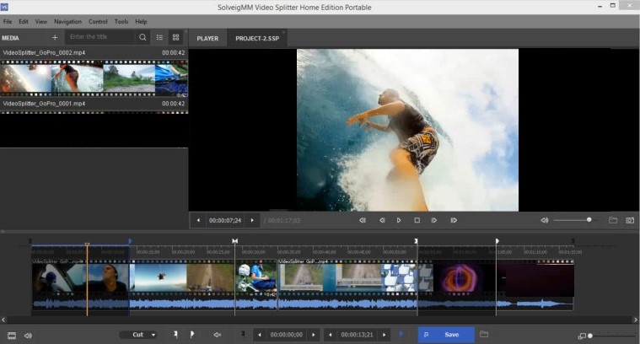Image resolution: width=640 pixels, height=344 pixels.
Task: Select the PROJECT-2.SSP tab
Action: pyautogui.click(x=257, y=38)
